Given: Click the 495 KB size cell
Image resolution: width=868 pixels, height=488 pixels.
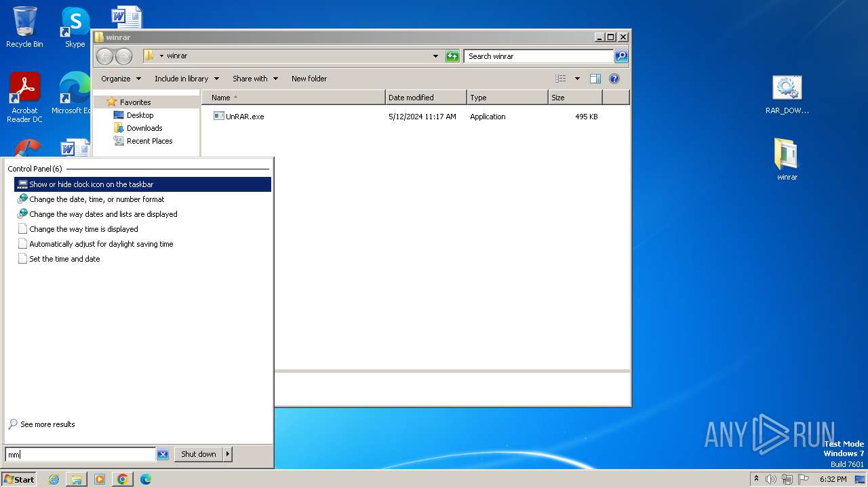Looking at the screenshot, I should [586, 117].
